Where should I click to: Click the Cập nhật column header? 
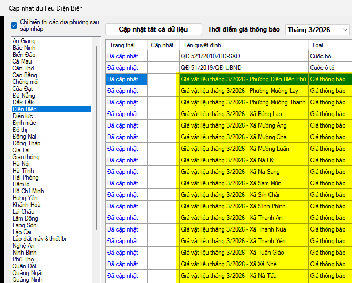pyautogui.click(x=162, y=45)
